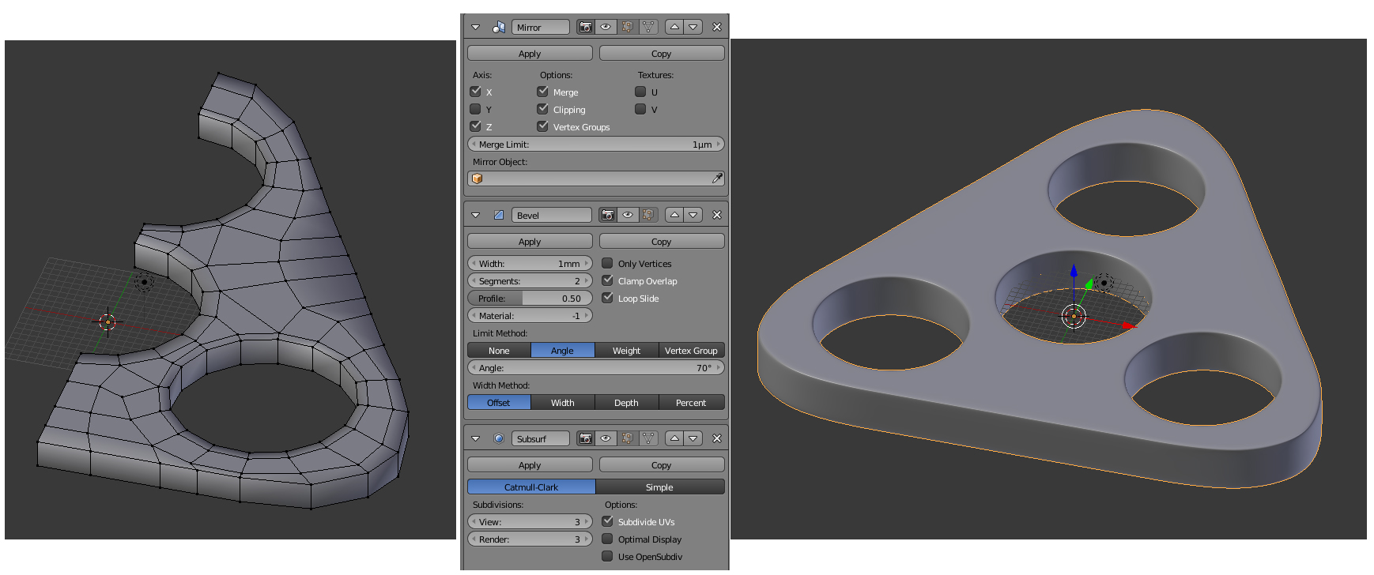Toggle Mirror modifier cage display icon
The width and height of the screenshot is (1374, 575).
point(648,27)
